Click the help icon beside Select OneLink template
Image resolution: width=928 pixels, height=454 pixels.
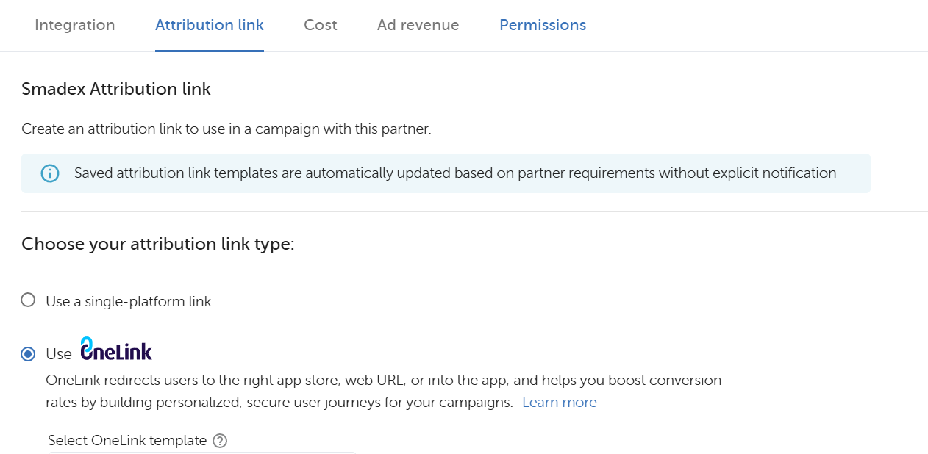tap(219, 441)
